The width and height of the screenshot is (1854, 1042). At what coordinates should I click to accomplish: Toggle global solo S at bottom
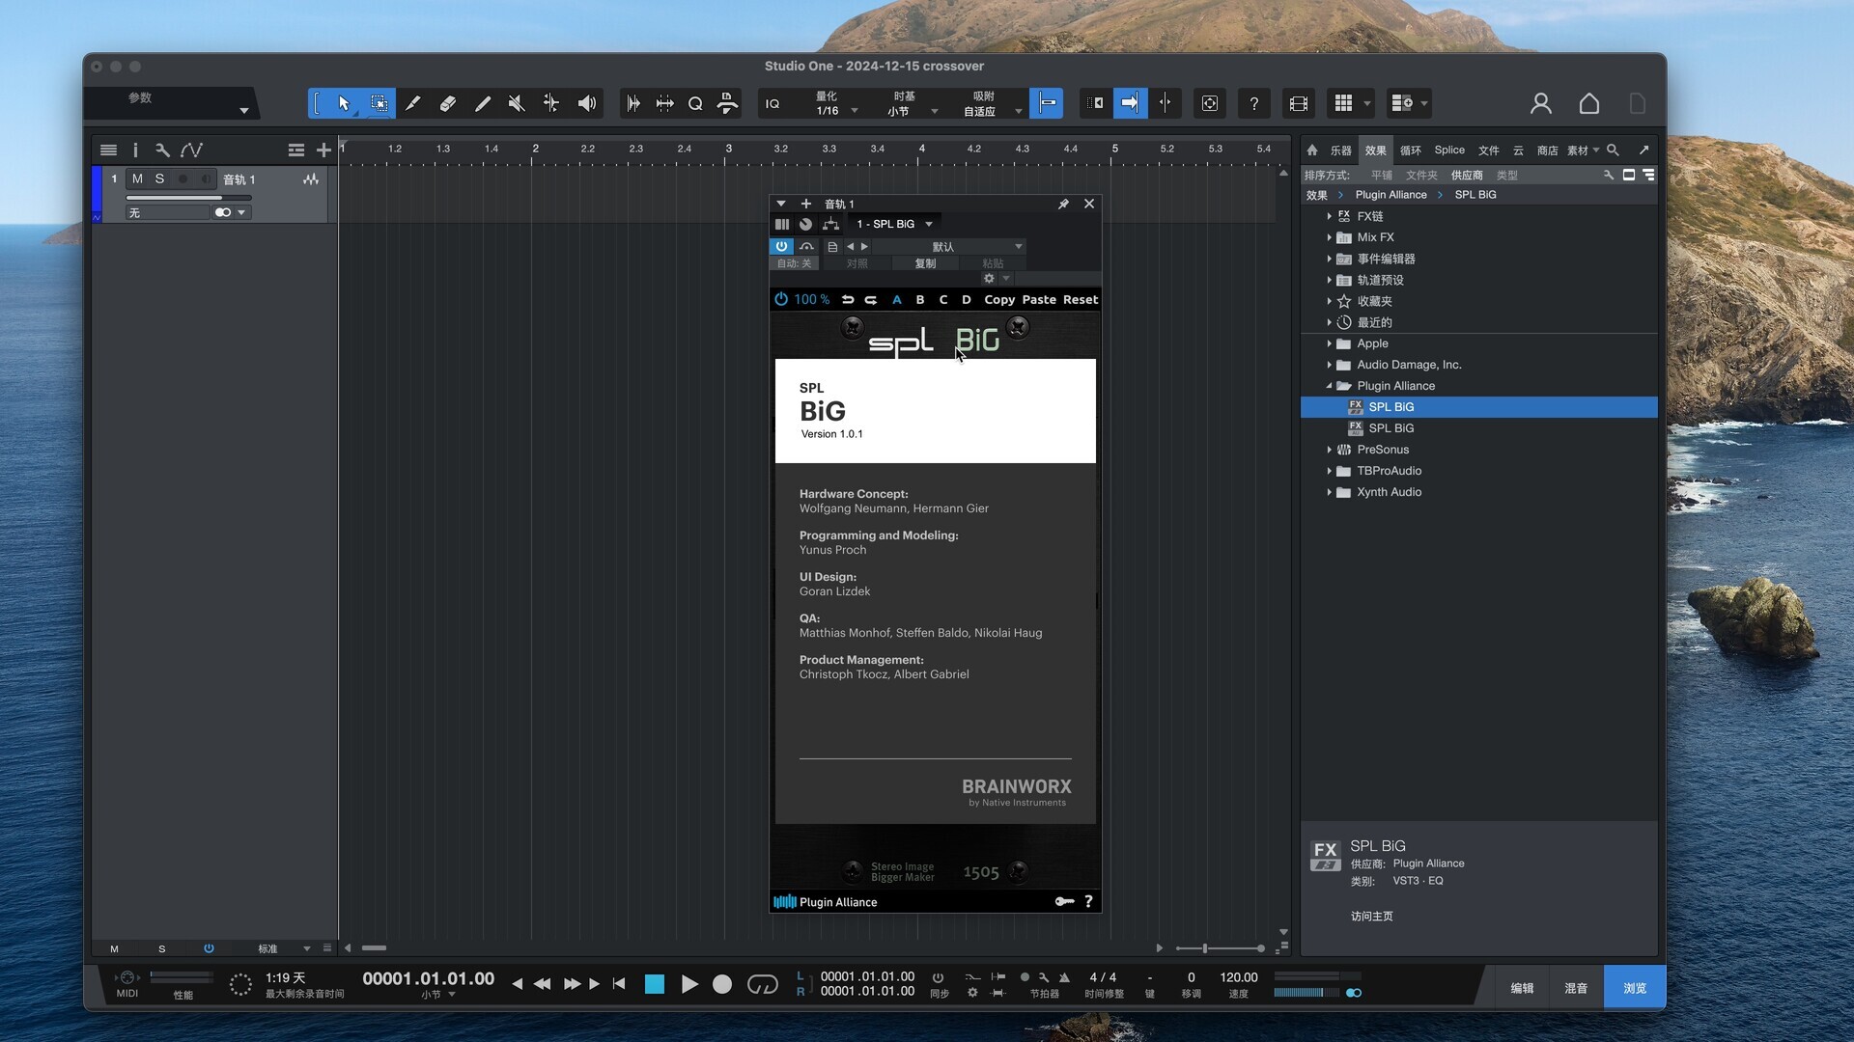162,949
